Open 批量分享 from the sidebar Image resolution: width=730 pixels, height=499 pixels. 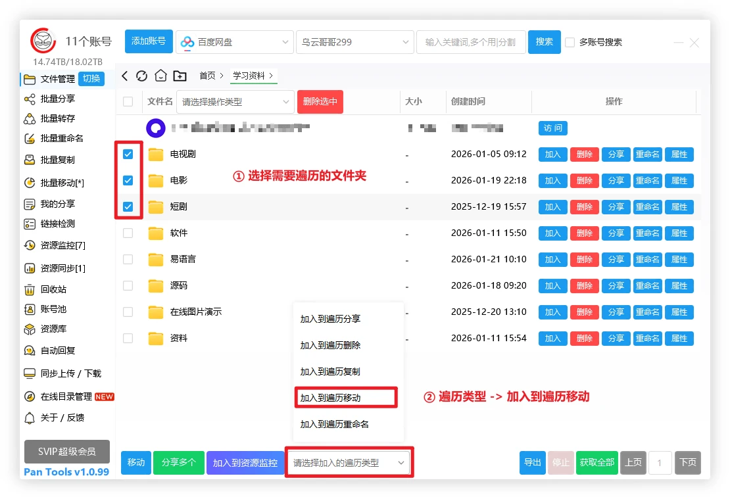click(x=57, y=99)
